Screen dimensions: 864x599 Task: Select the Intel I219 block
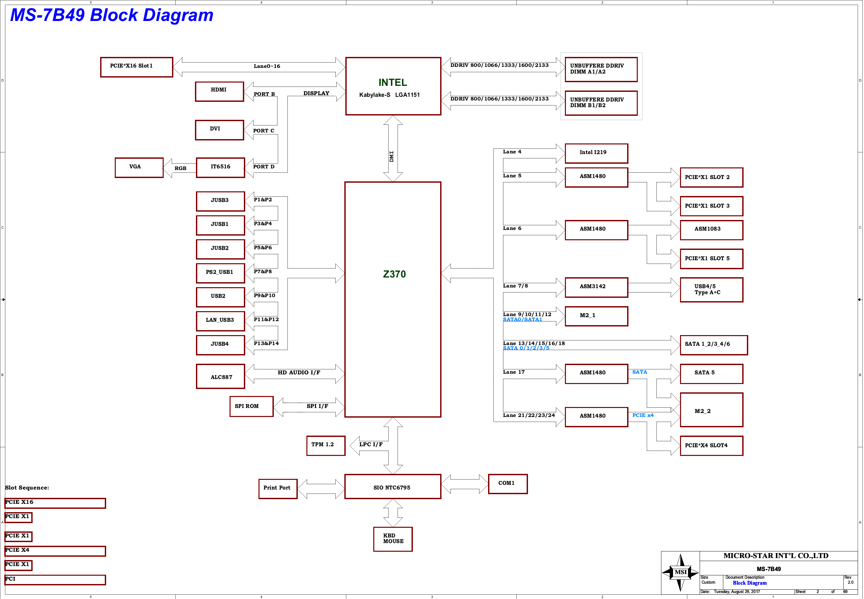[x=596, y=153]
